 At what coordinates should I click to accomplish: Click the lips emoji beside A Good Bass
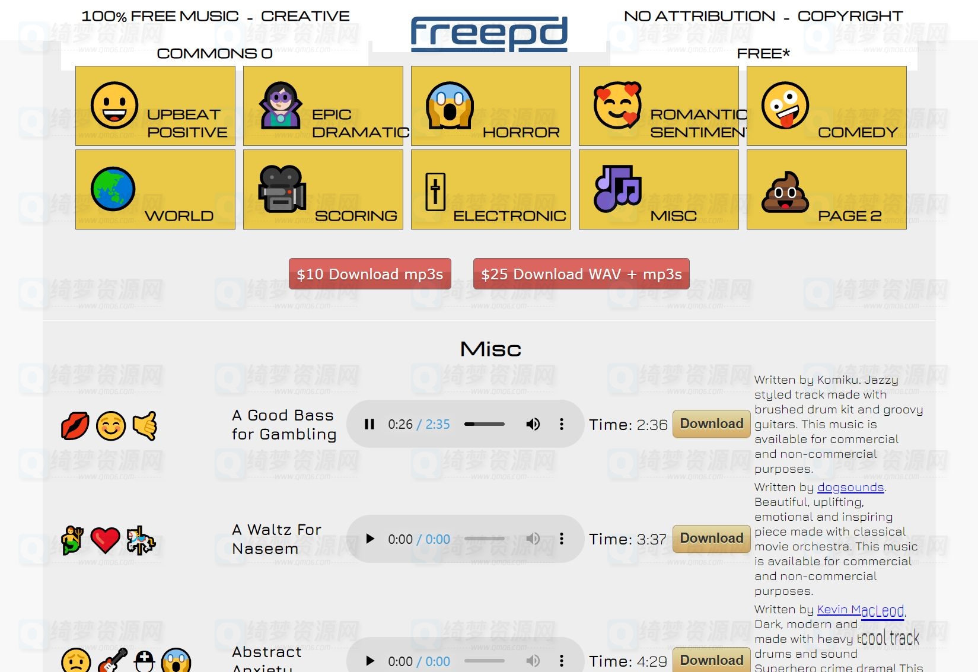click(x=75, y=426)
